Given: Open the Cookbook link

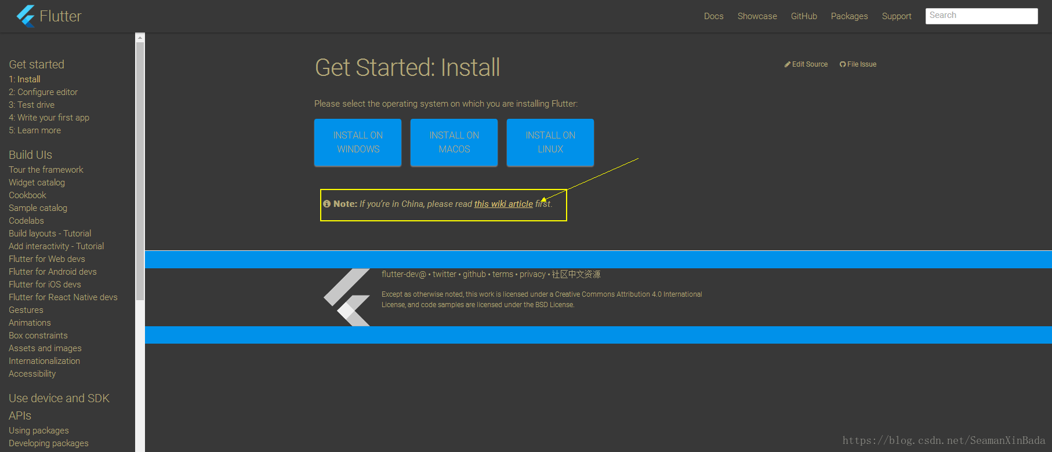Looking at the screenshot, I should point(27,195).
